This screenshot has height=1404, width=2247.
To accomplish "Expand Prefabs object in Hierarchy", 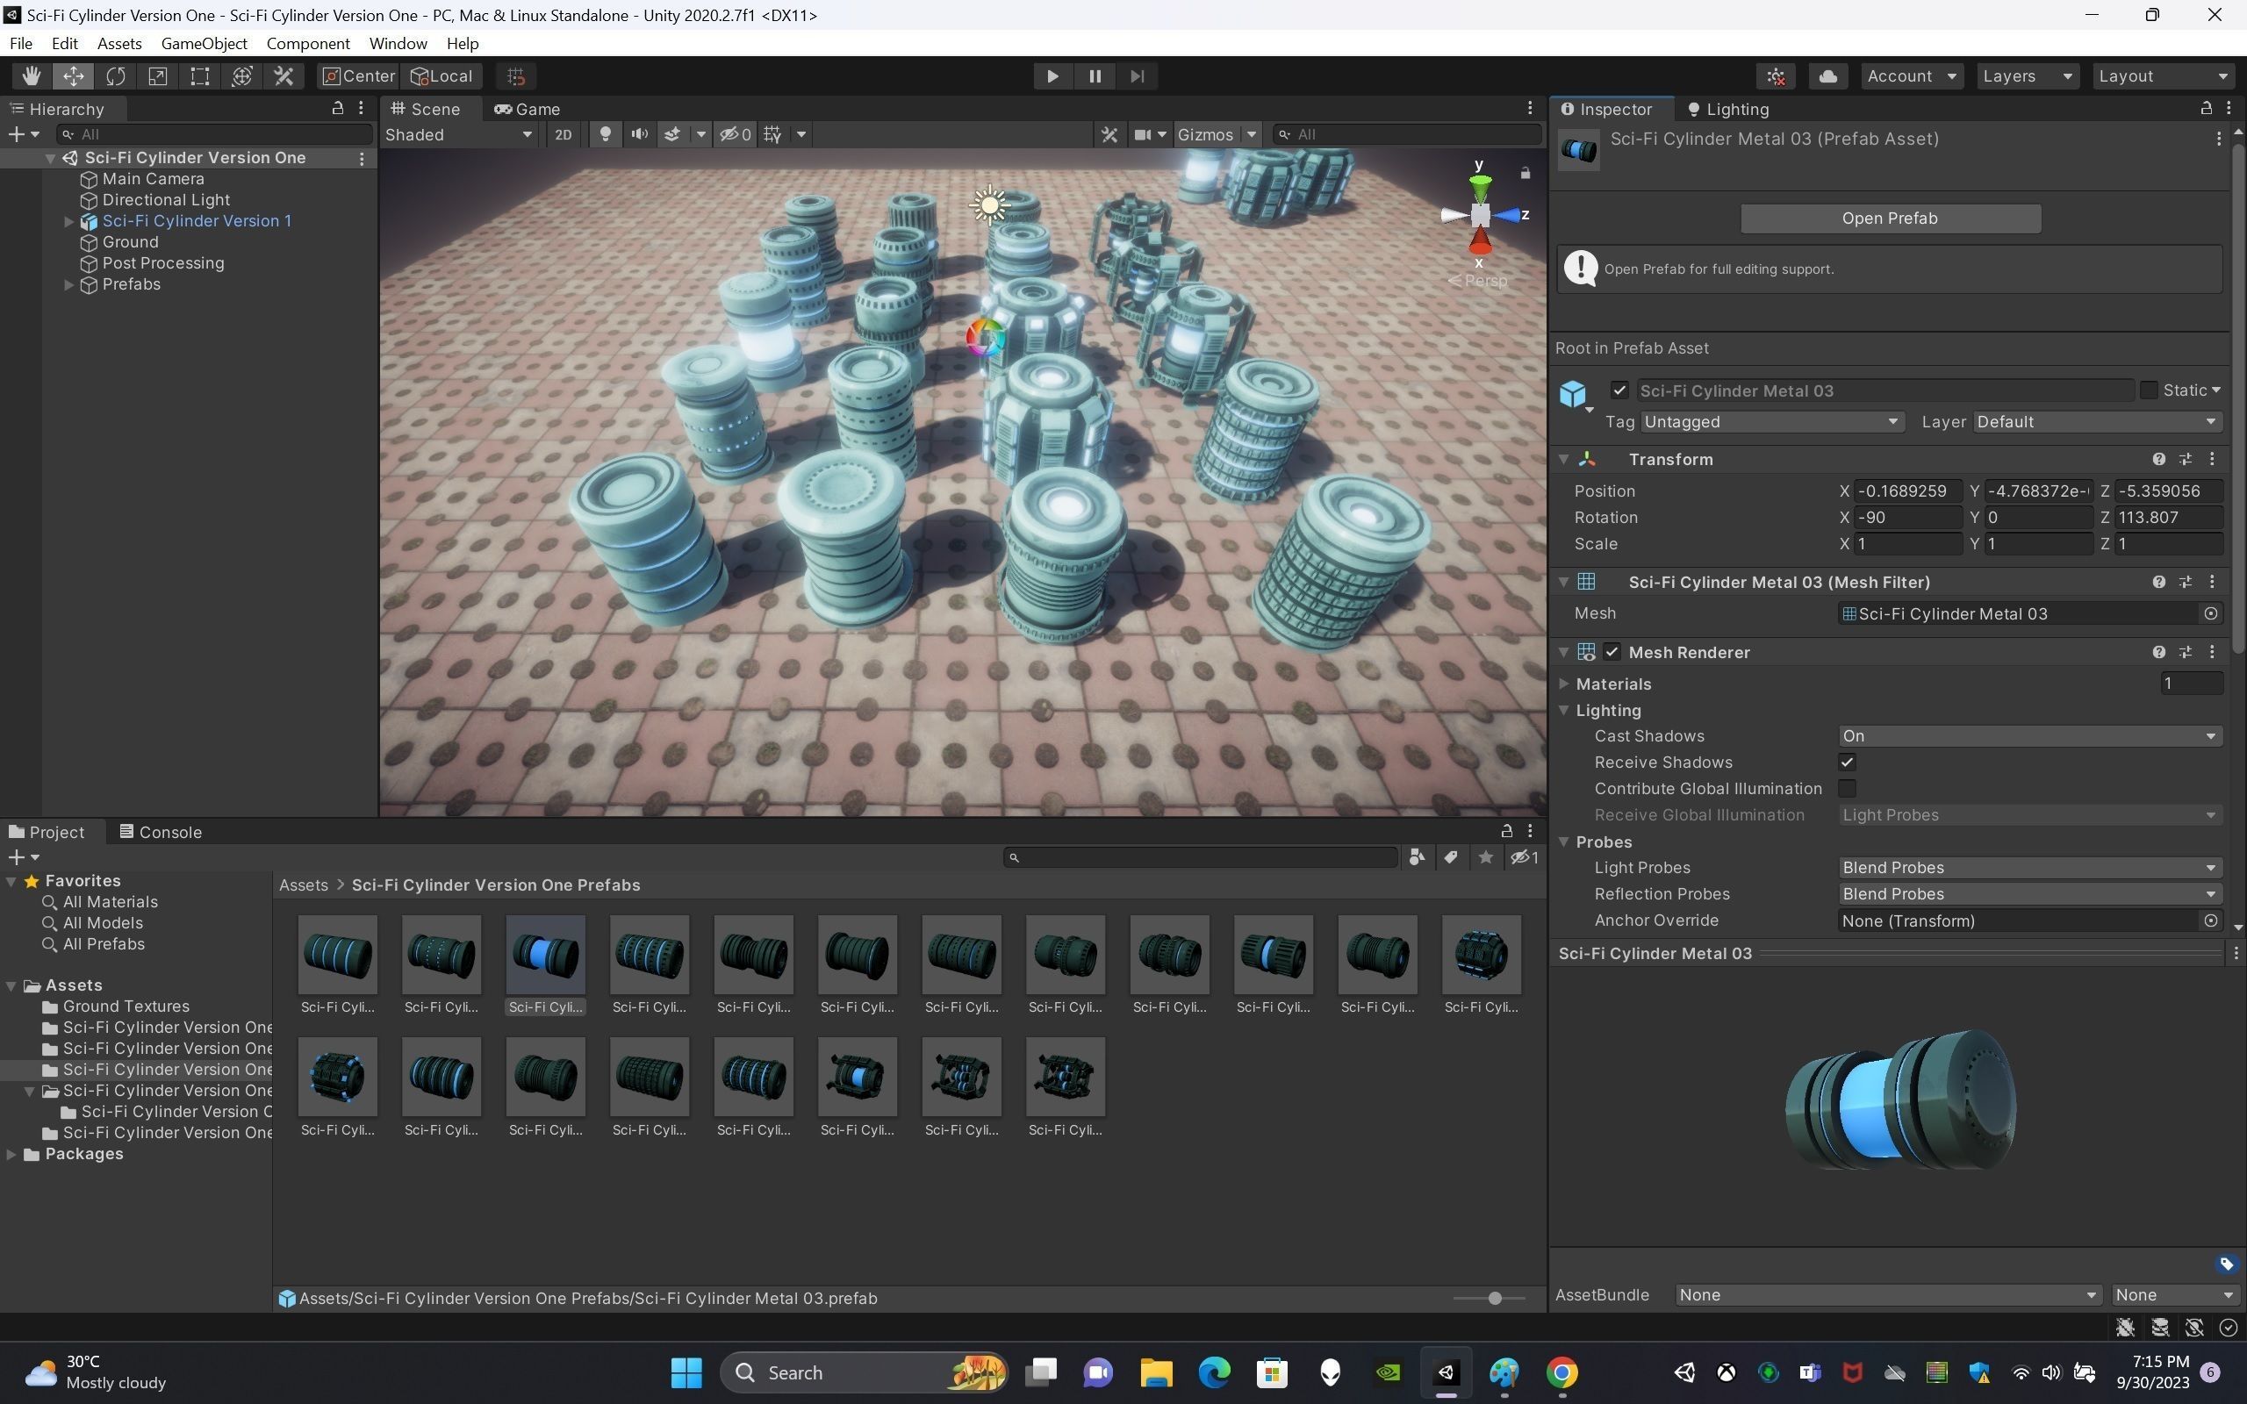I will click(x=68, y=285).
